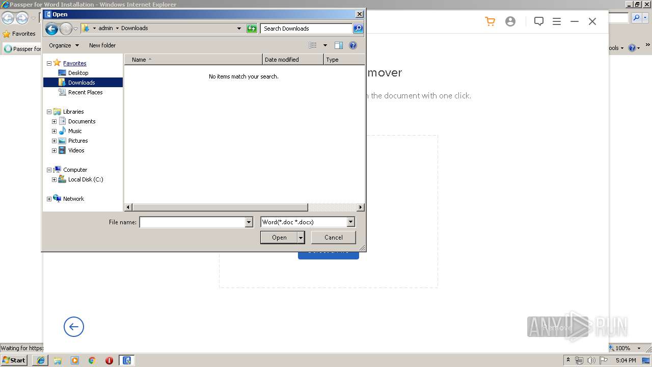The image size is (652, 367).
Task: Open IE Favorites button
Action: [19, 34]
